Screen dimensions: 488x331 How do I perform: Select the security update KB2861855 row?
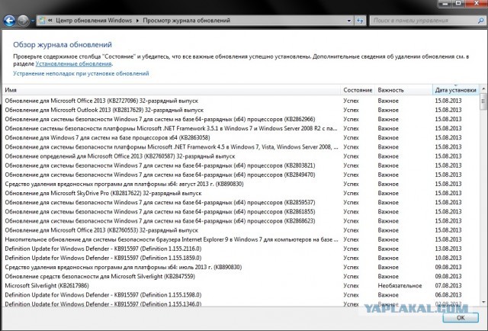pyautogui.click(x=241, y=212)
